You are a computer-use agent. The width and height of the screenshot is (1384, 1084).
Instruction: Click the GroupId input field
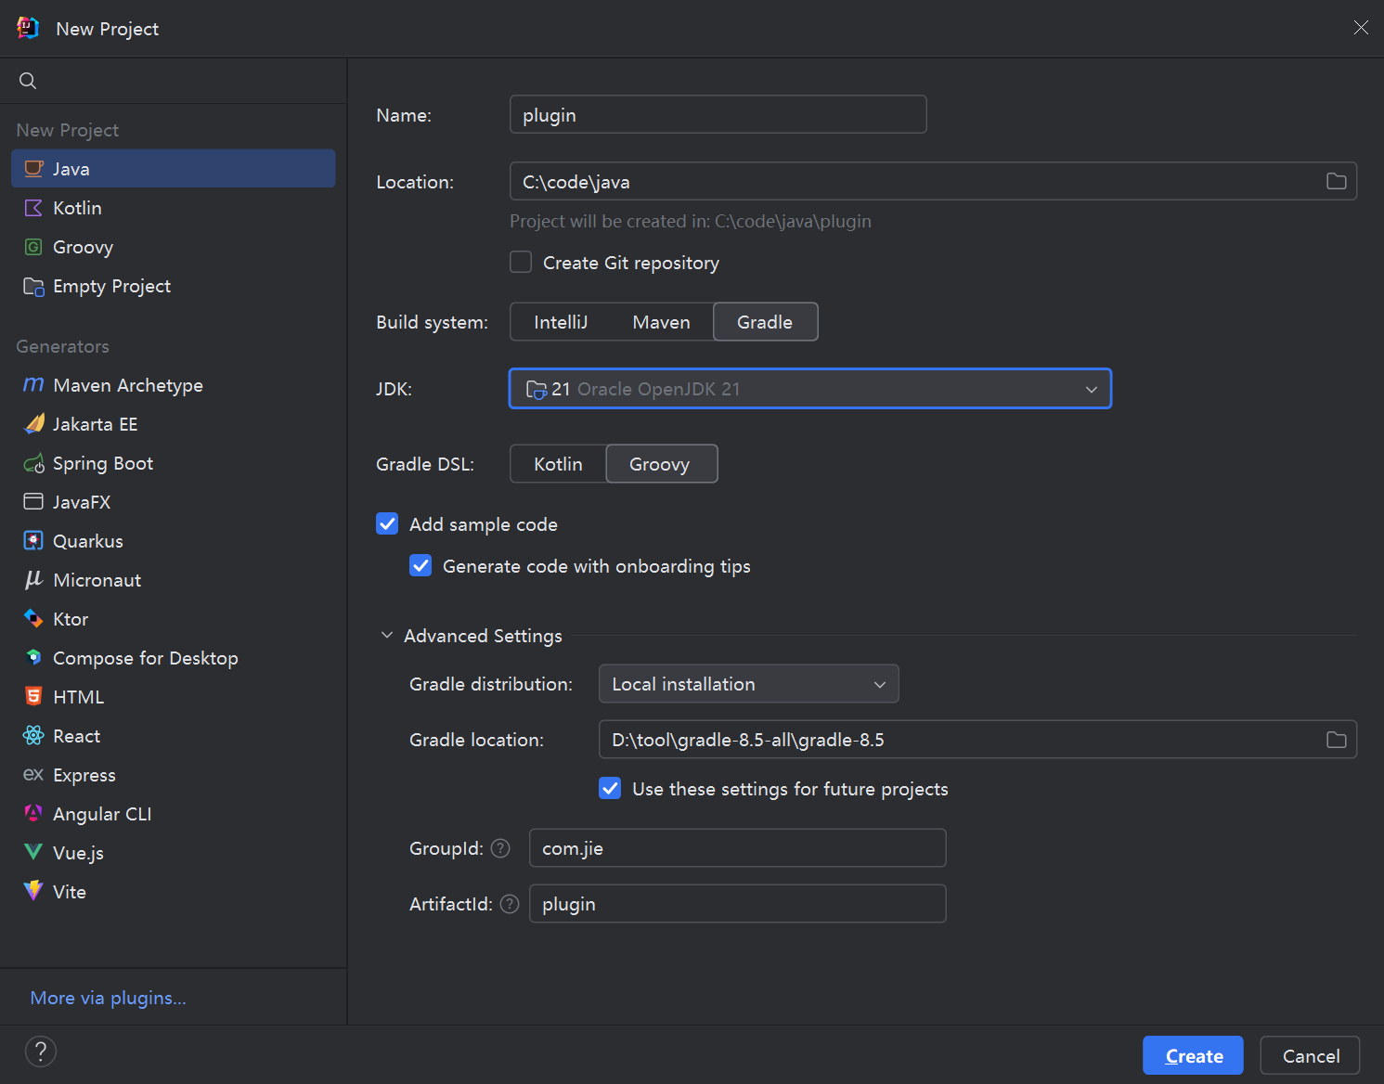tap(737, 848)
